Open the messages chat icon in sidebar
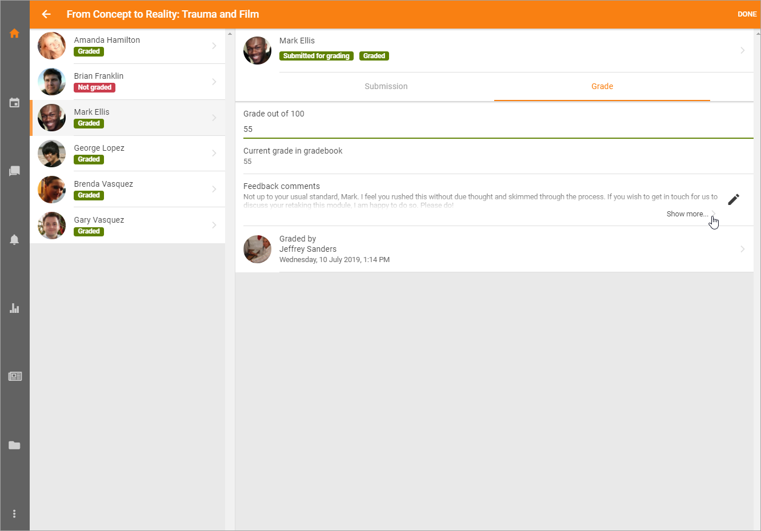Viewport: 761px width, 531px height. (15, 171)
